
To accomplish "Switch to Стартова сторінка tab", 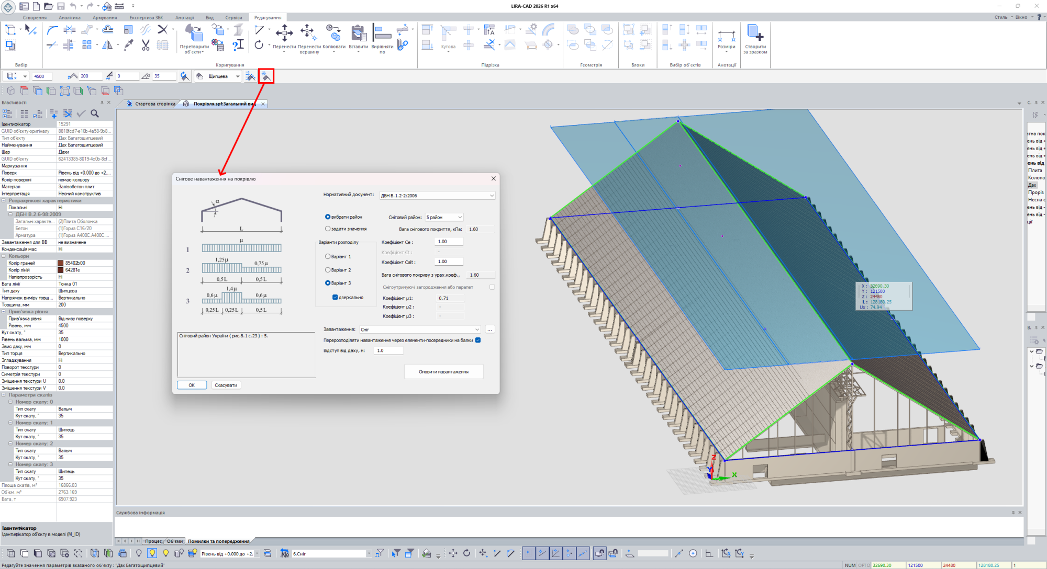I will 155,104.
